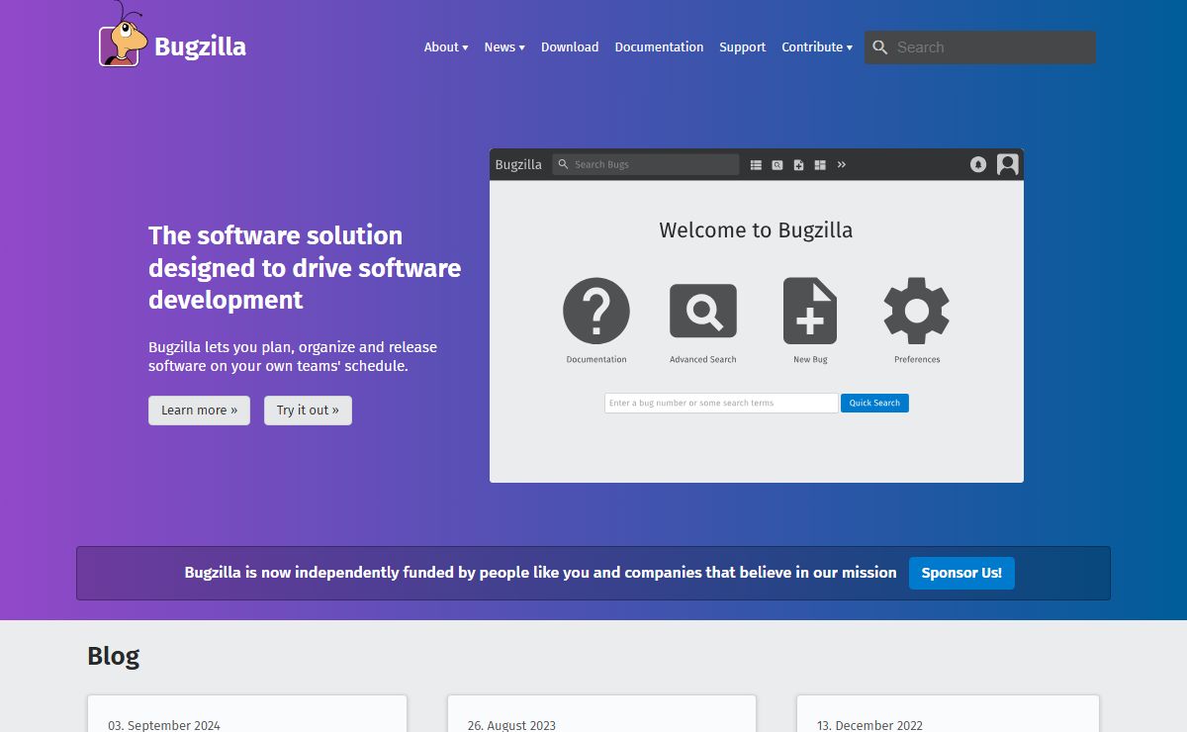This screenshot has height=732, width=1187.
Task: Click the Bugzilla bug mascot logo
Action: point(123,36)
